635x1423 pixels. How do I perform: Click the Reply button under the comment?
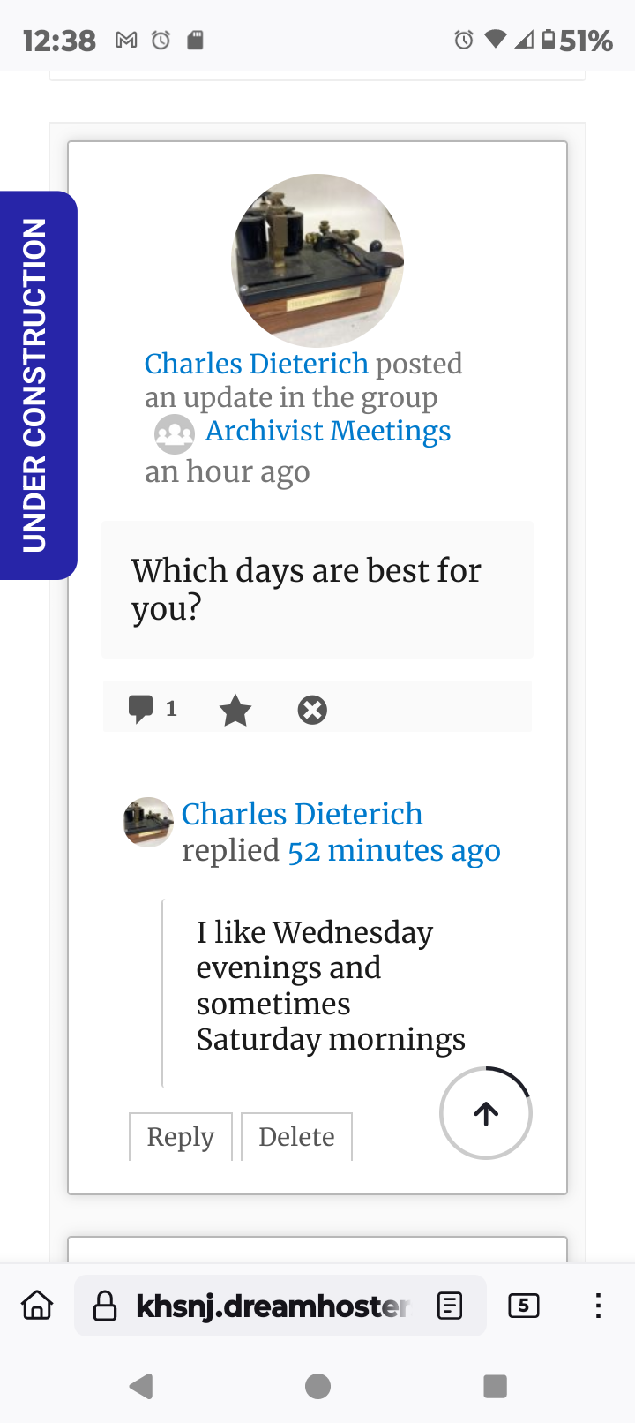point(181,1137)
